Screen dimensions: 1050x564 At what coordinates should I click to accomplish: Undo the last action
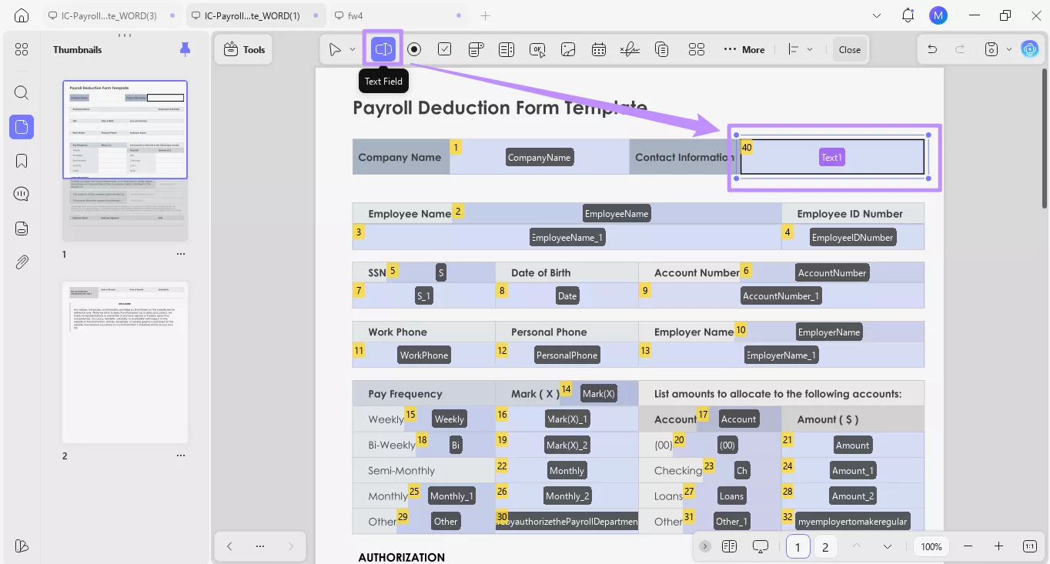pos(932,49)
